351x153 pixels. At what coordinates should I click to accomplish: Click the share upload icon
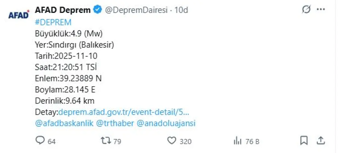click(320, 140)
